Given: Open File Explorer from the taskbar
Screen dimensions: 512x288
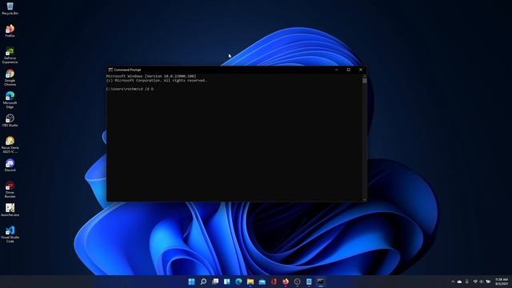Looking at the screenshot, I should [250, 282].
